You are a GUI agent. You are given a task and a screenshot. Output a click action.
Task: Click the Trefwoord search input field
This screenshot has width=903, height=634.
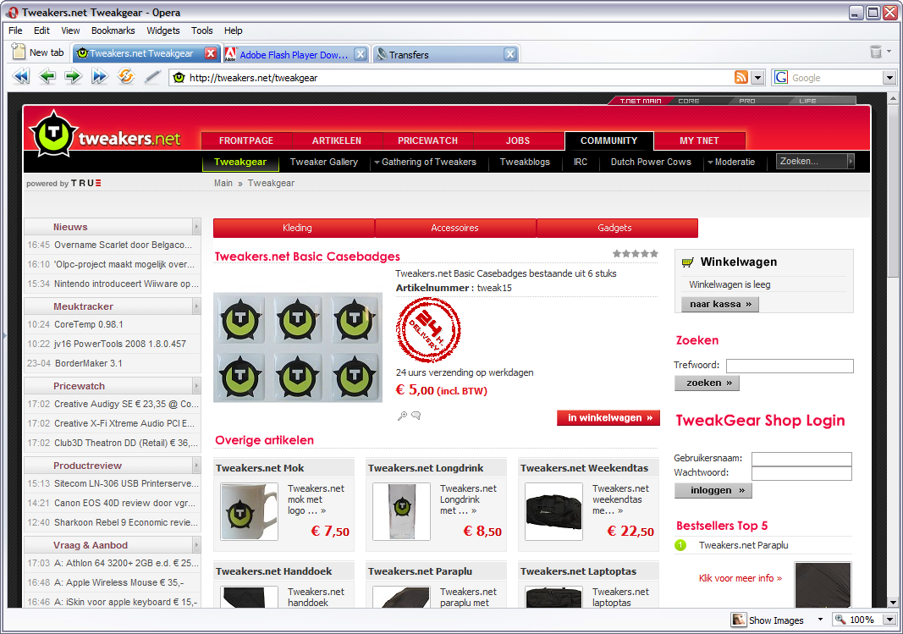[790, 366]
